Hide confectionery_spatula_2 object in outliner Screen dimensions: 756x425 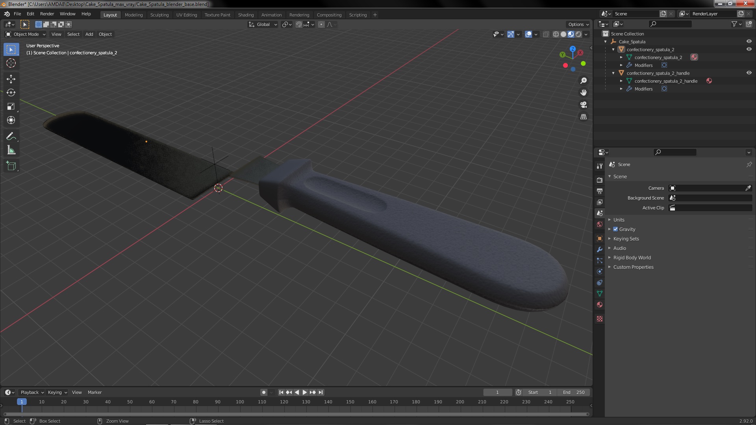749,49
